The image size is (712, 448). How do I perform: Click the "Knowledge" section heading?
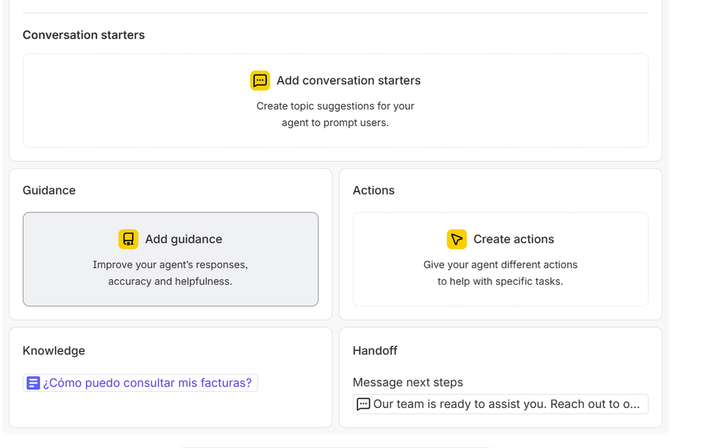tap(54, 350)
